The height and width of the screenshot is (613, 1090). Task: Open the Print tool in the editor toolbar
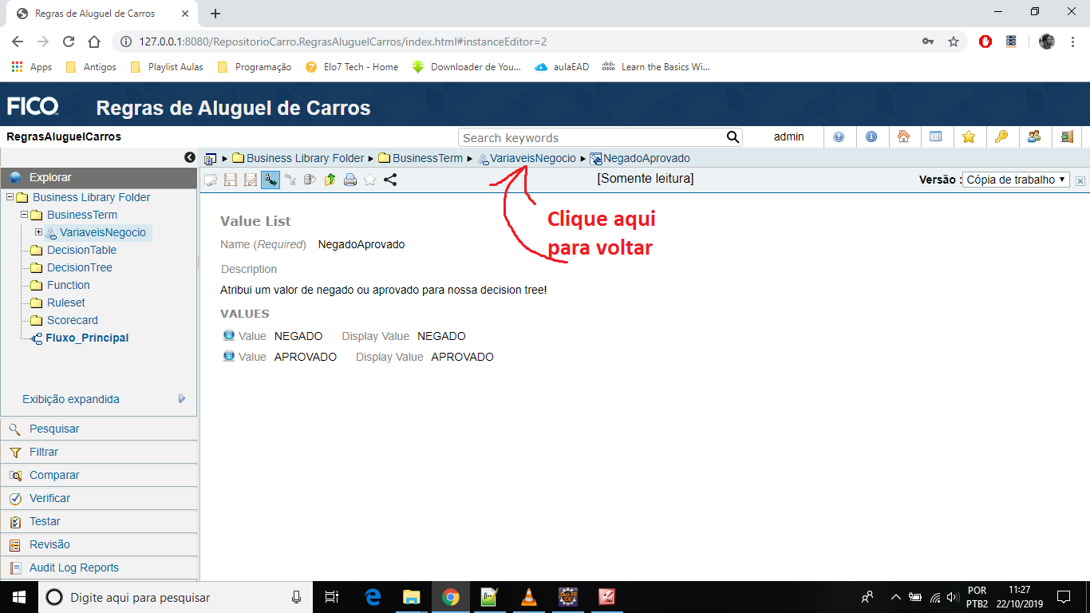click(350, 180)
